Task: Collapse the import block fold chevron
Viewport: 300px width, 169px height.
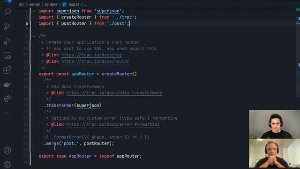Action: (x=34, y=11)
